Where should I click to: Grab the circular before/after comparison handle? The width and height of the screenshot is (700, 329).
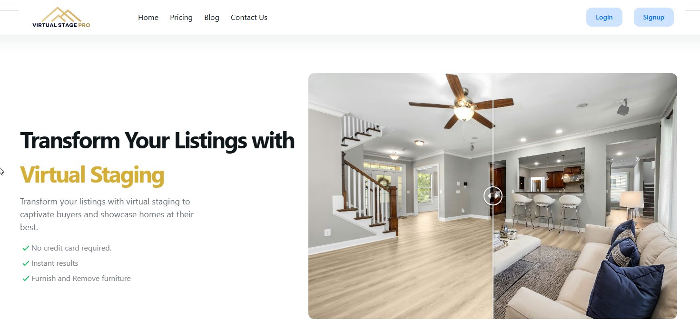493,195
